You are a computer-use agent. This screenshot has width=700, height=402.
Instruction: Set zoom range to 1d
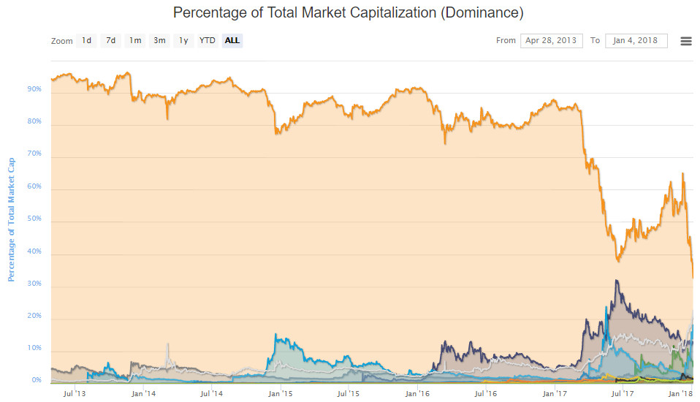(x=87, y=41)
